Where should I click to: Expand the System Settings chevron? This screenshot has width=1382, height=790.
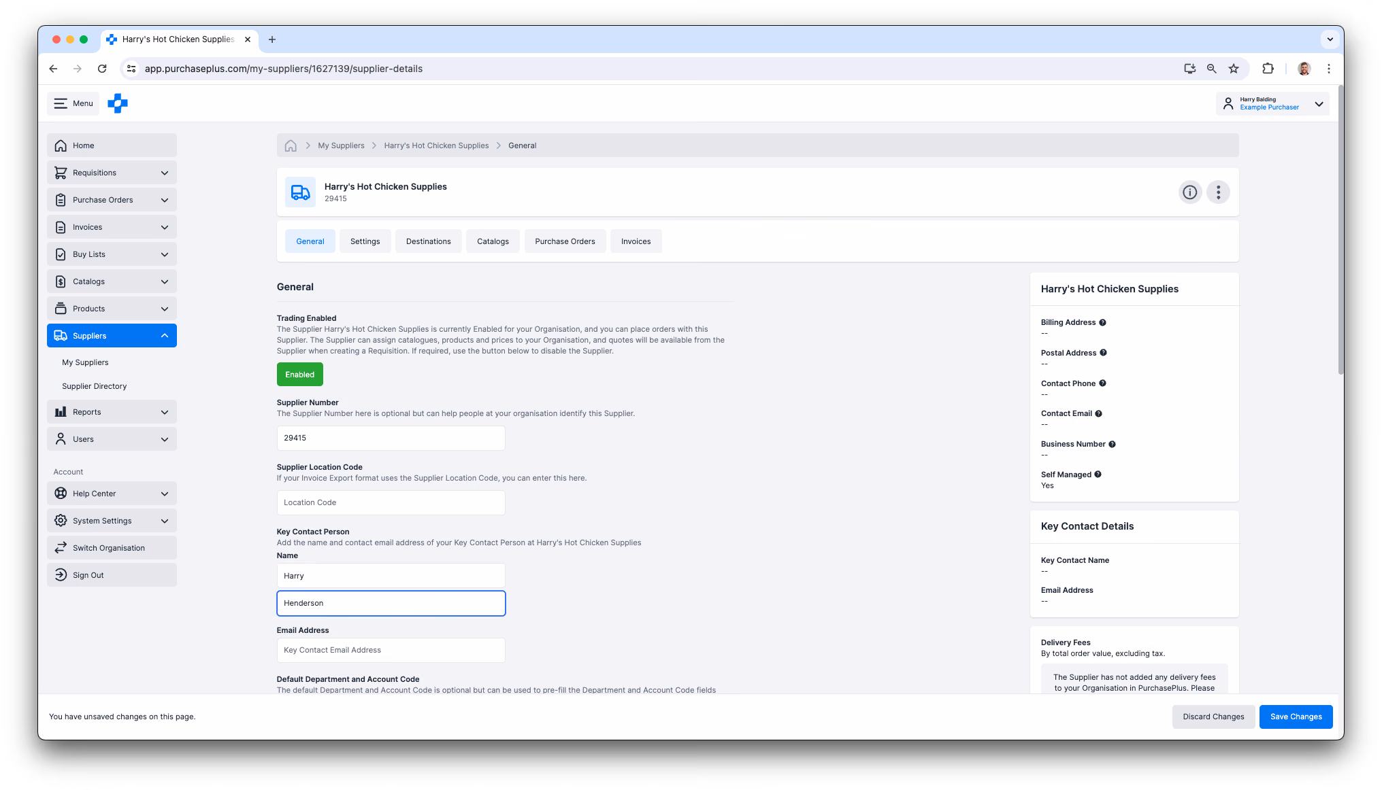[165, 521]
